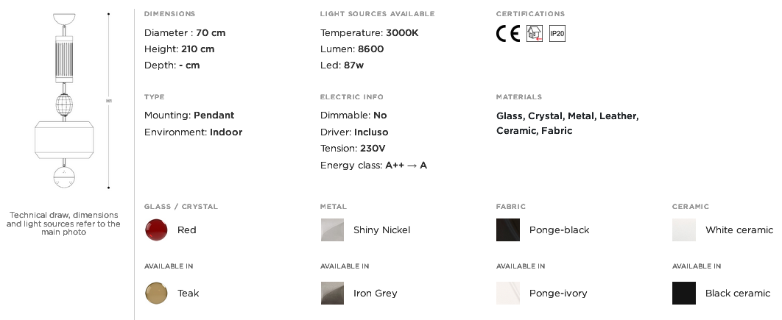This screenshot has height=320, width=782.
Task: Select the "Shiny Nickel" text label
Action: click(x=381, y=230)
